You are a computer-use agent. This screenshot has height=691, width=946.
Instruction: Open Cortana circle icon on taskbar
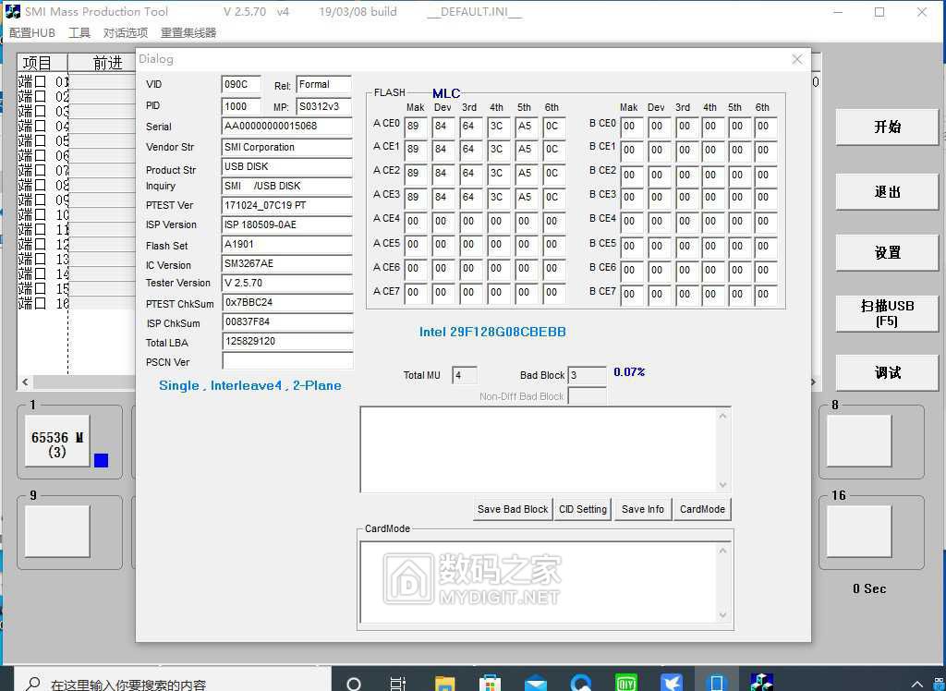[x=354, y=684]
